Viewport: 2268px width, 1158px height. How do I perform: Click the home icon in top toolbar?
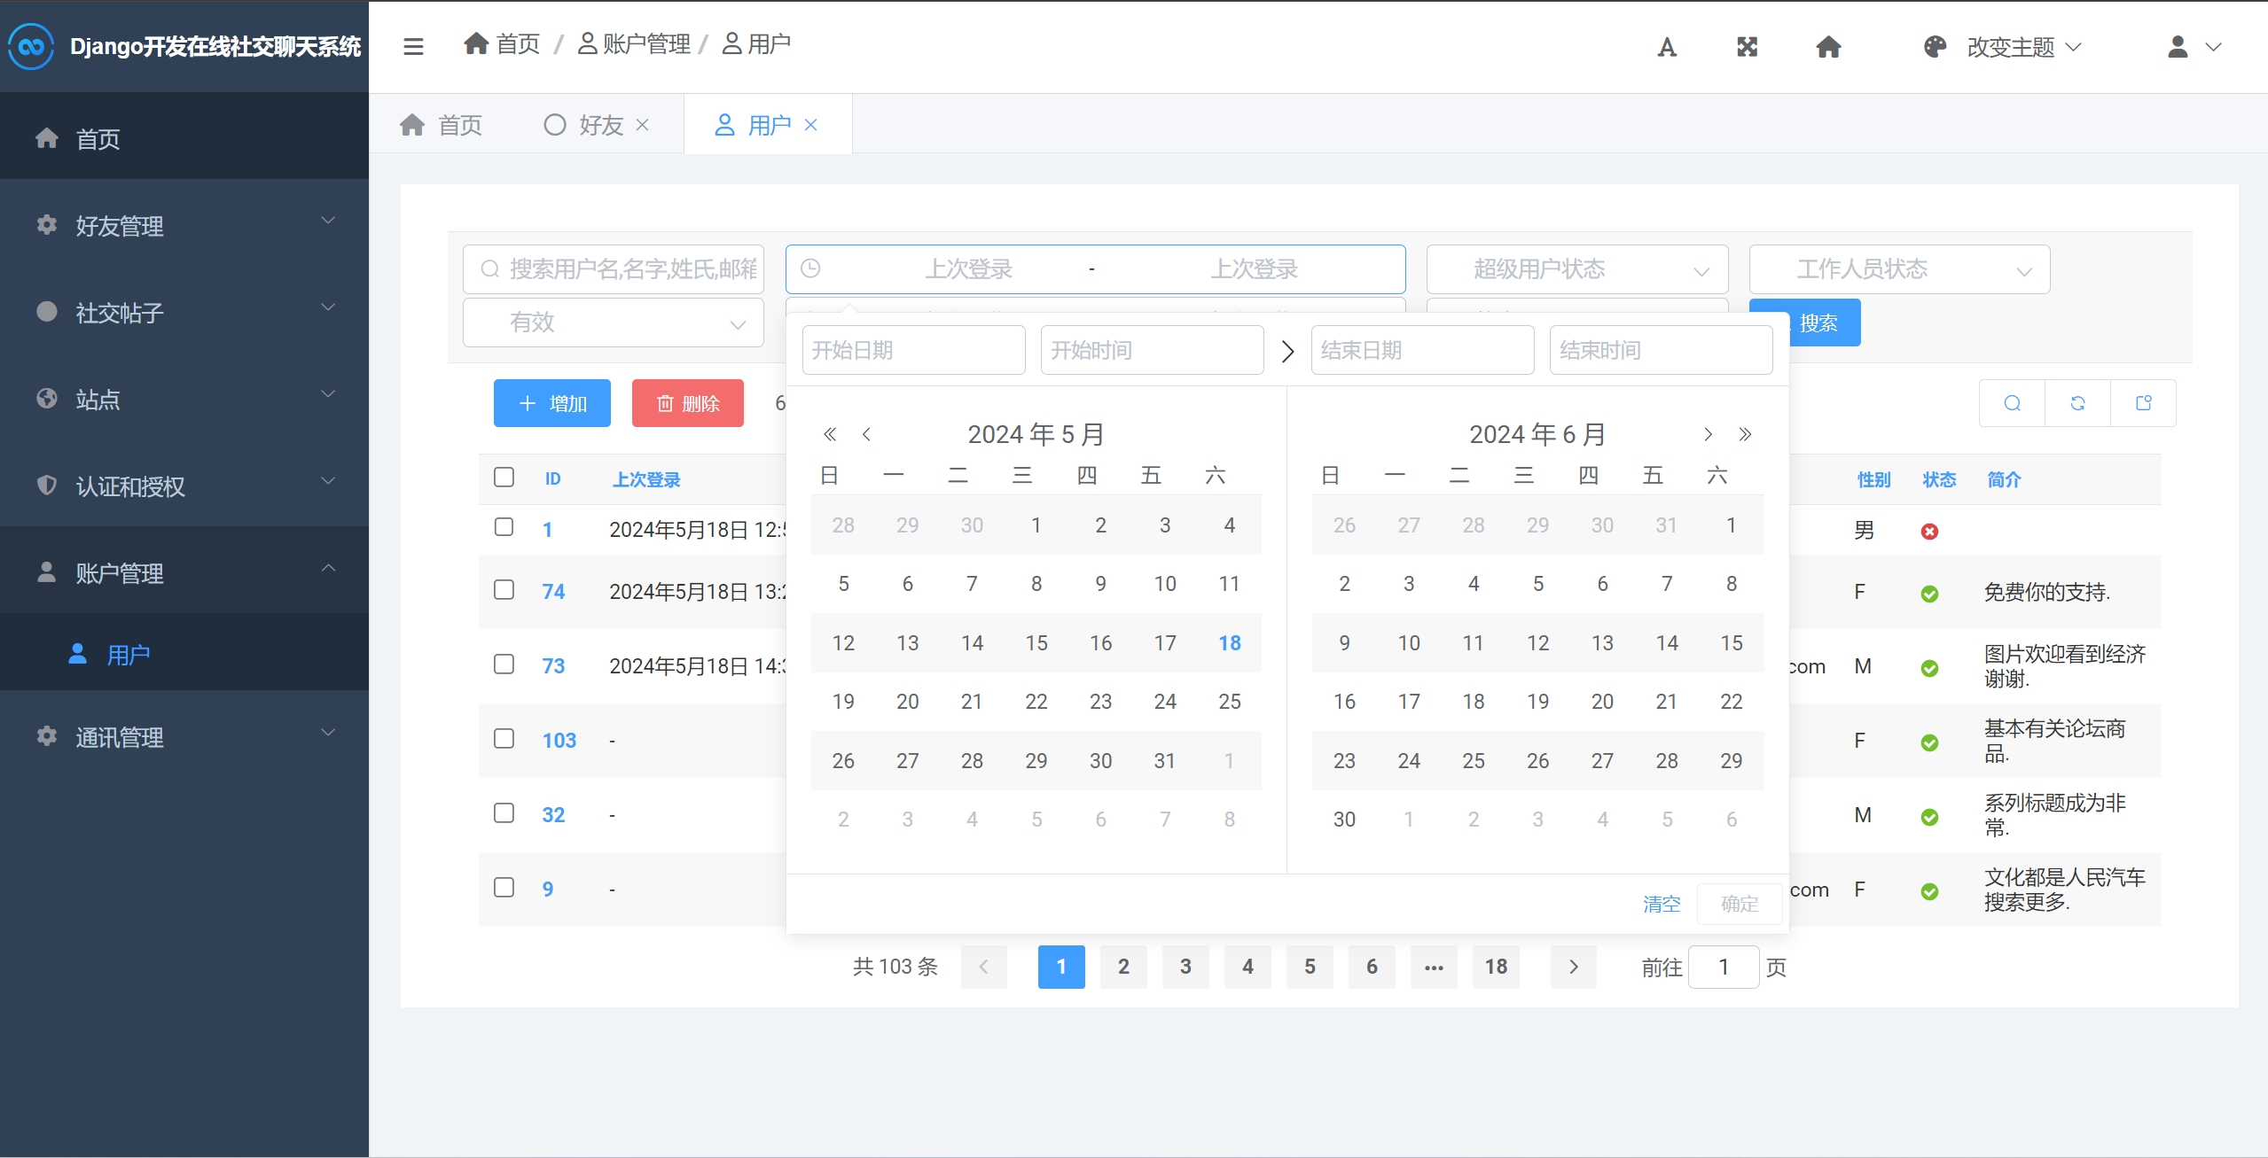[1828, 47]
